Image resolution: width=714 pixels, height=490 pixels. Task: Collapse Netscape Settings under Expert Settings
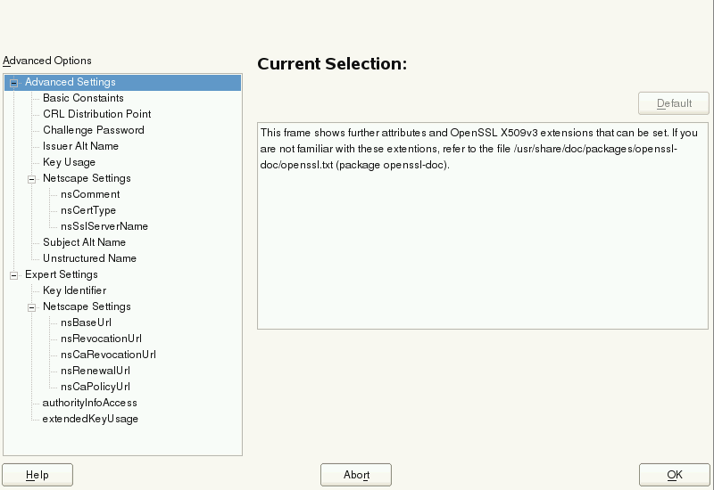pyautogui.click(x=31, y=306)
